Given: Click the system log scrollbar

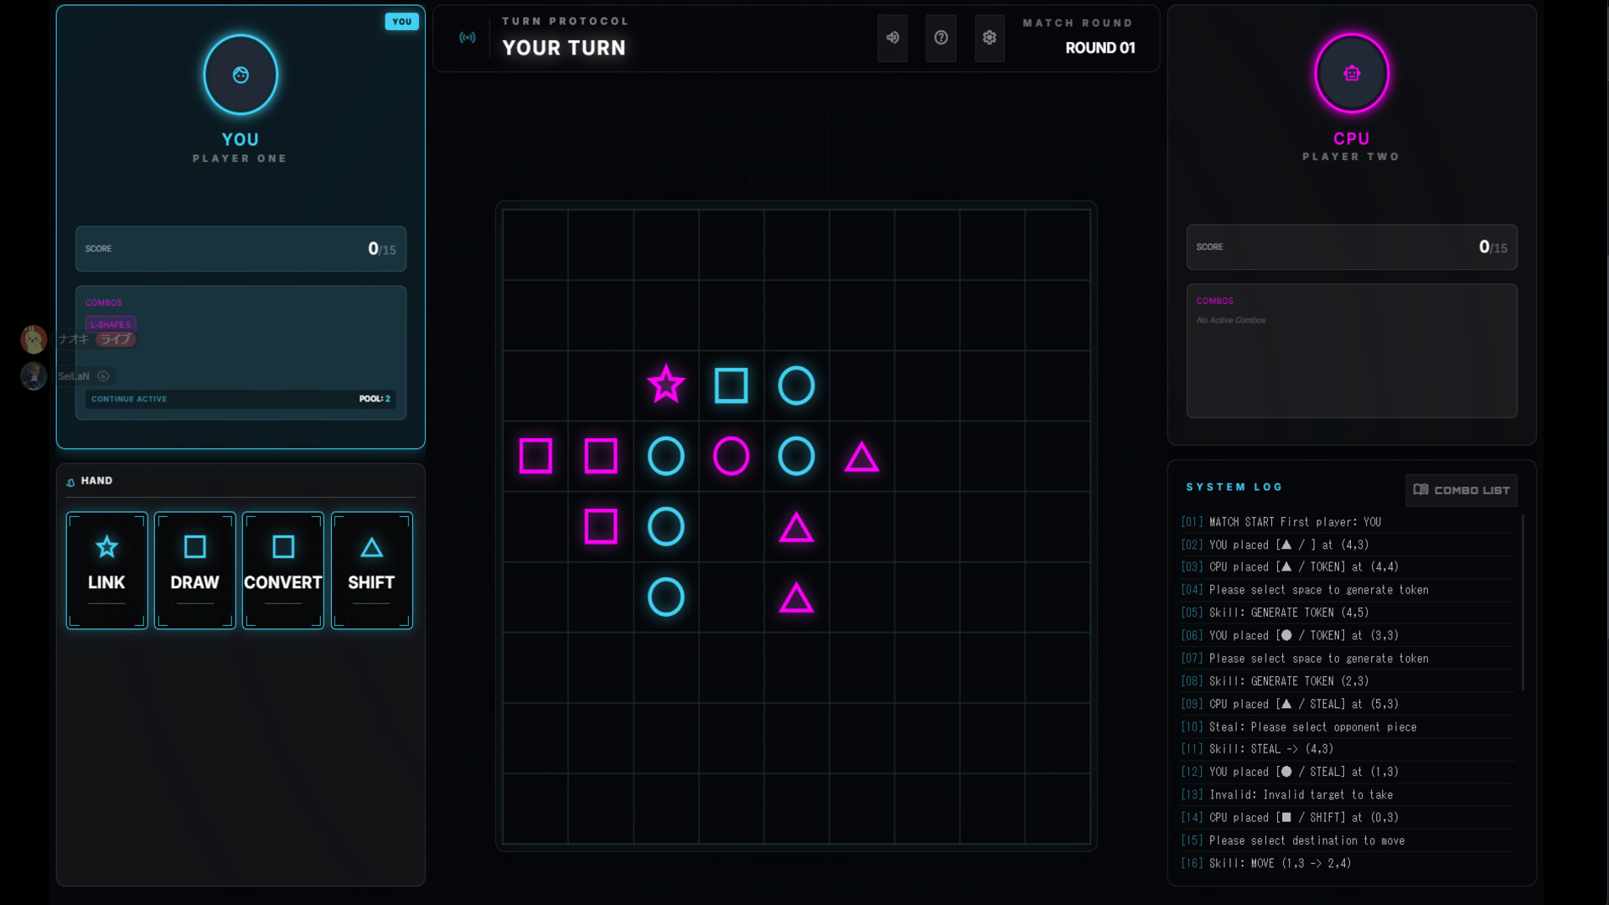Looking at the screenshot, I should tap(1523, 603).
